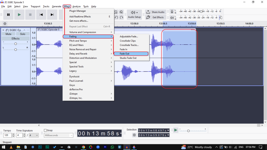The width and height of the screenshot is (267, 150).
Task: Click the Redo arrow icon
Action: 122,17
